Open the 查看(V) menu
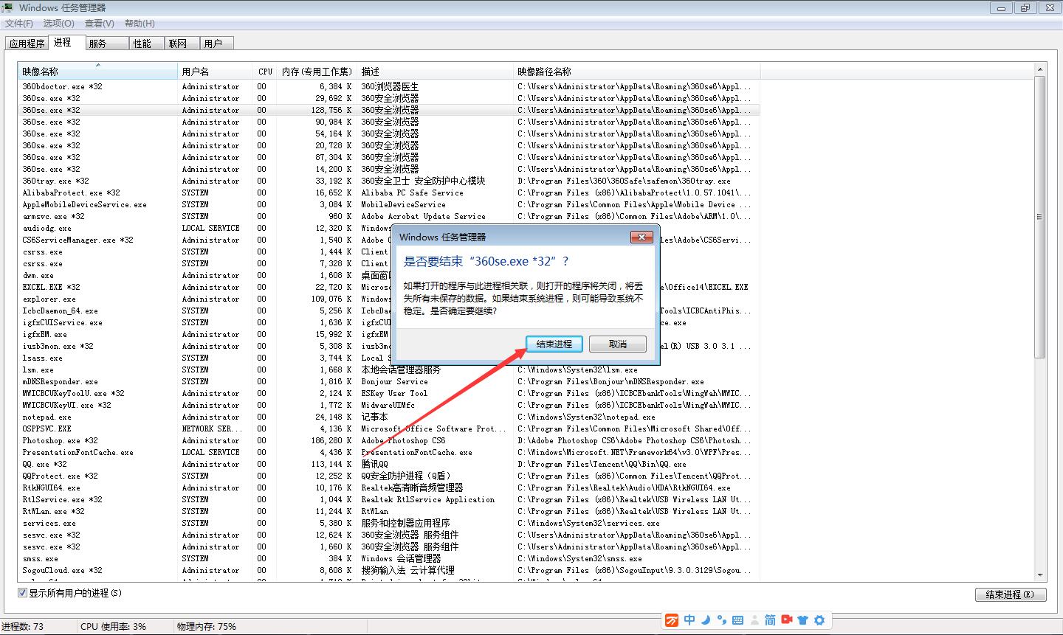The image size is (1063, 635). pyautogui.click(x=100, y=24)
